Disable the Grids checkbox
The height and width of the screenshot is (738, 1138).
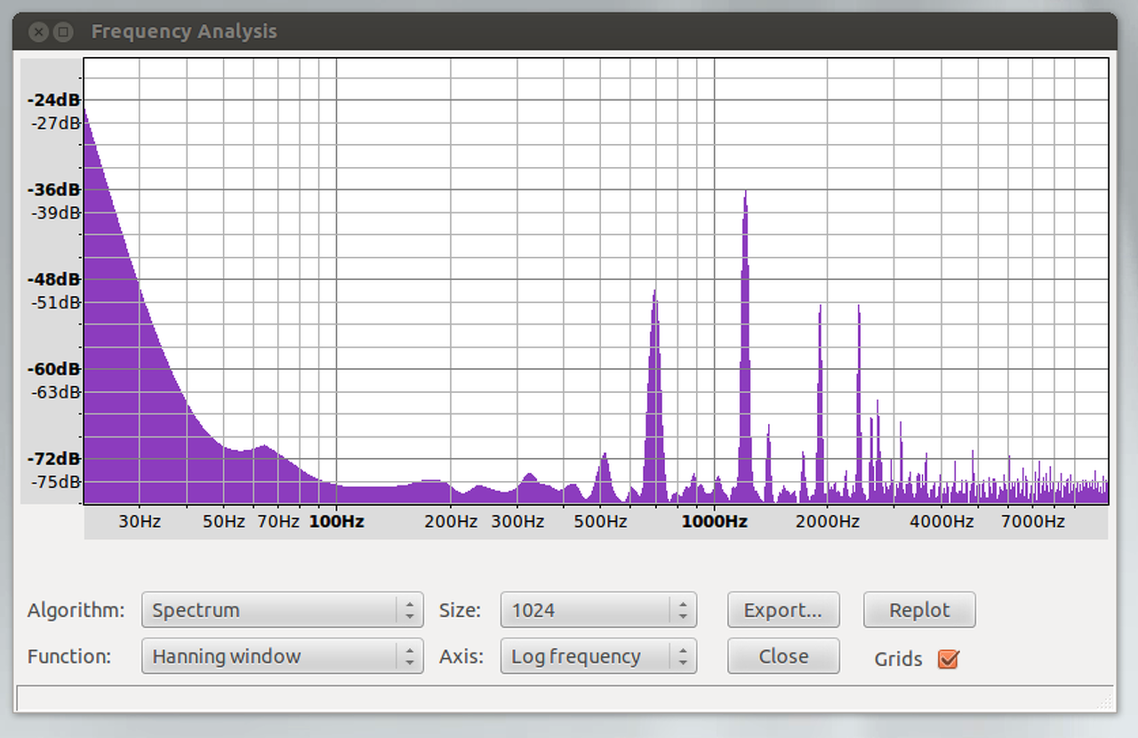[x=949, y=659]
